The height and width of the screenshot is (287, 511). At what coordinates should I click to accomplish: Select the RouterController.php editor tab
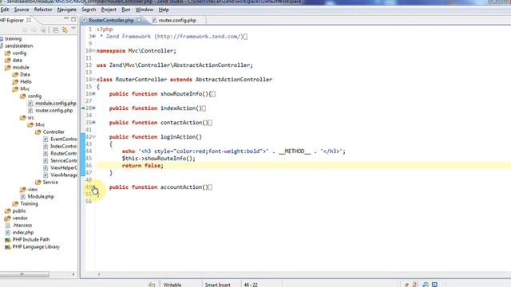[x=111, y=20]
